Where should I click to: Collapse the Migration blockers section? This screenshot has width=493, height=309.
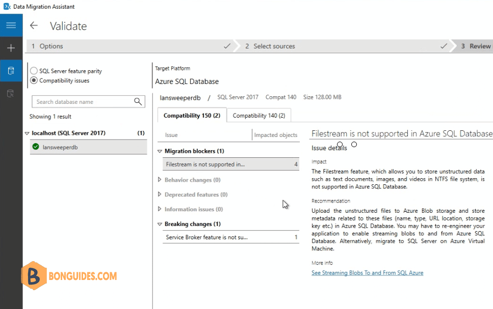160,151
